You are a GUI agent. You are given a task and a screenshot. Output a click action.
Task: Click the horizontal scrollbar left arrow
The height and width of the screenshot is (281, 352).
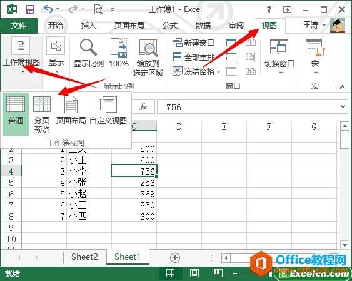(226, 258)
